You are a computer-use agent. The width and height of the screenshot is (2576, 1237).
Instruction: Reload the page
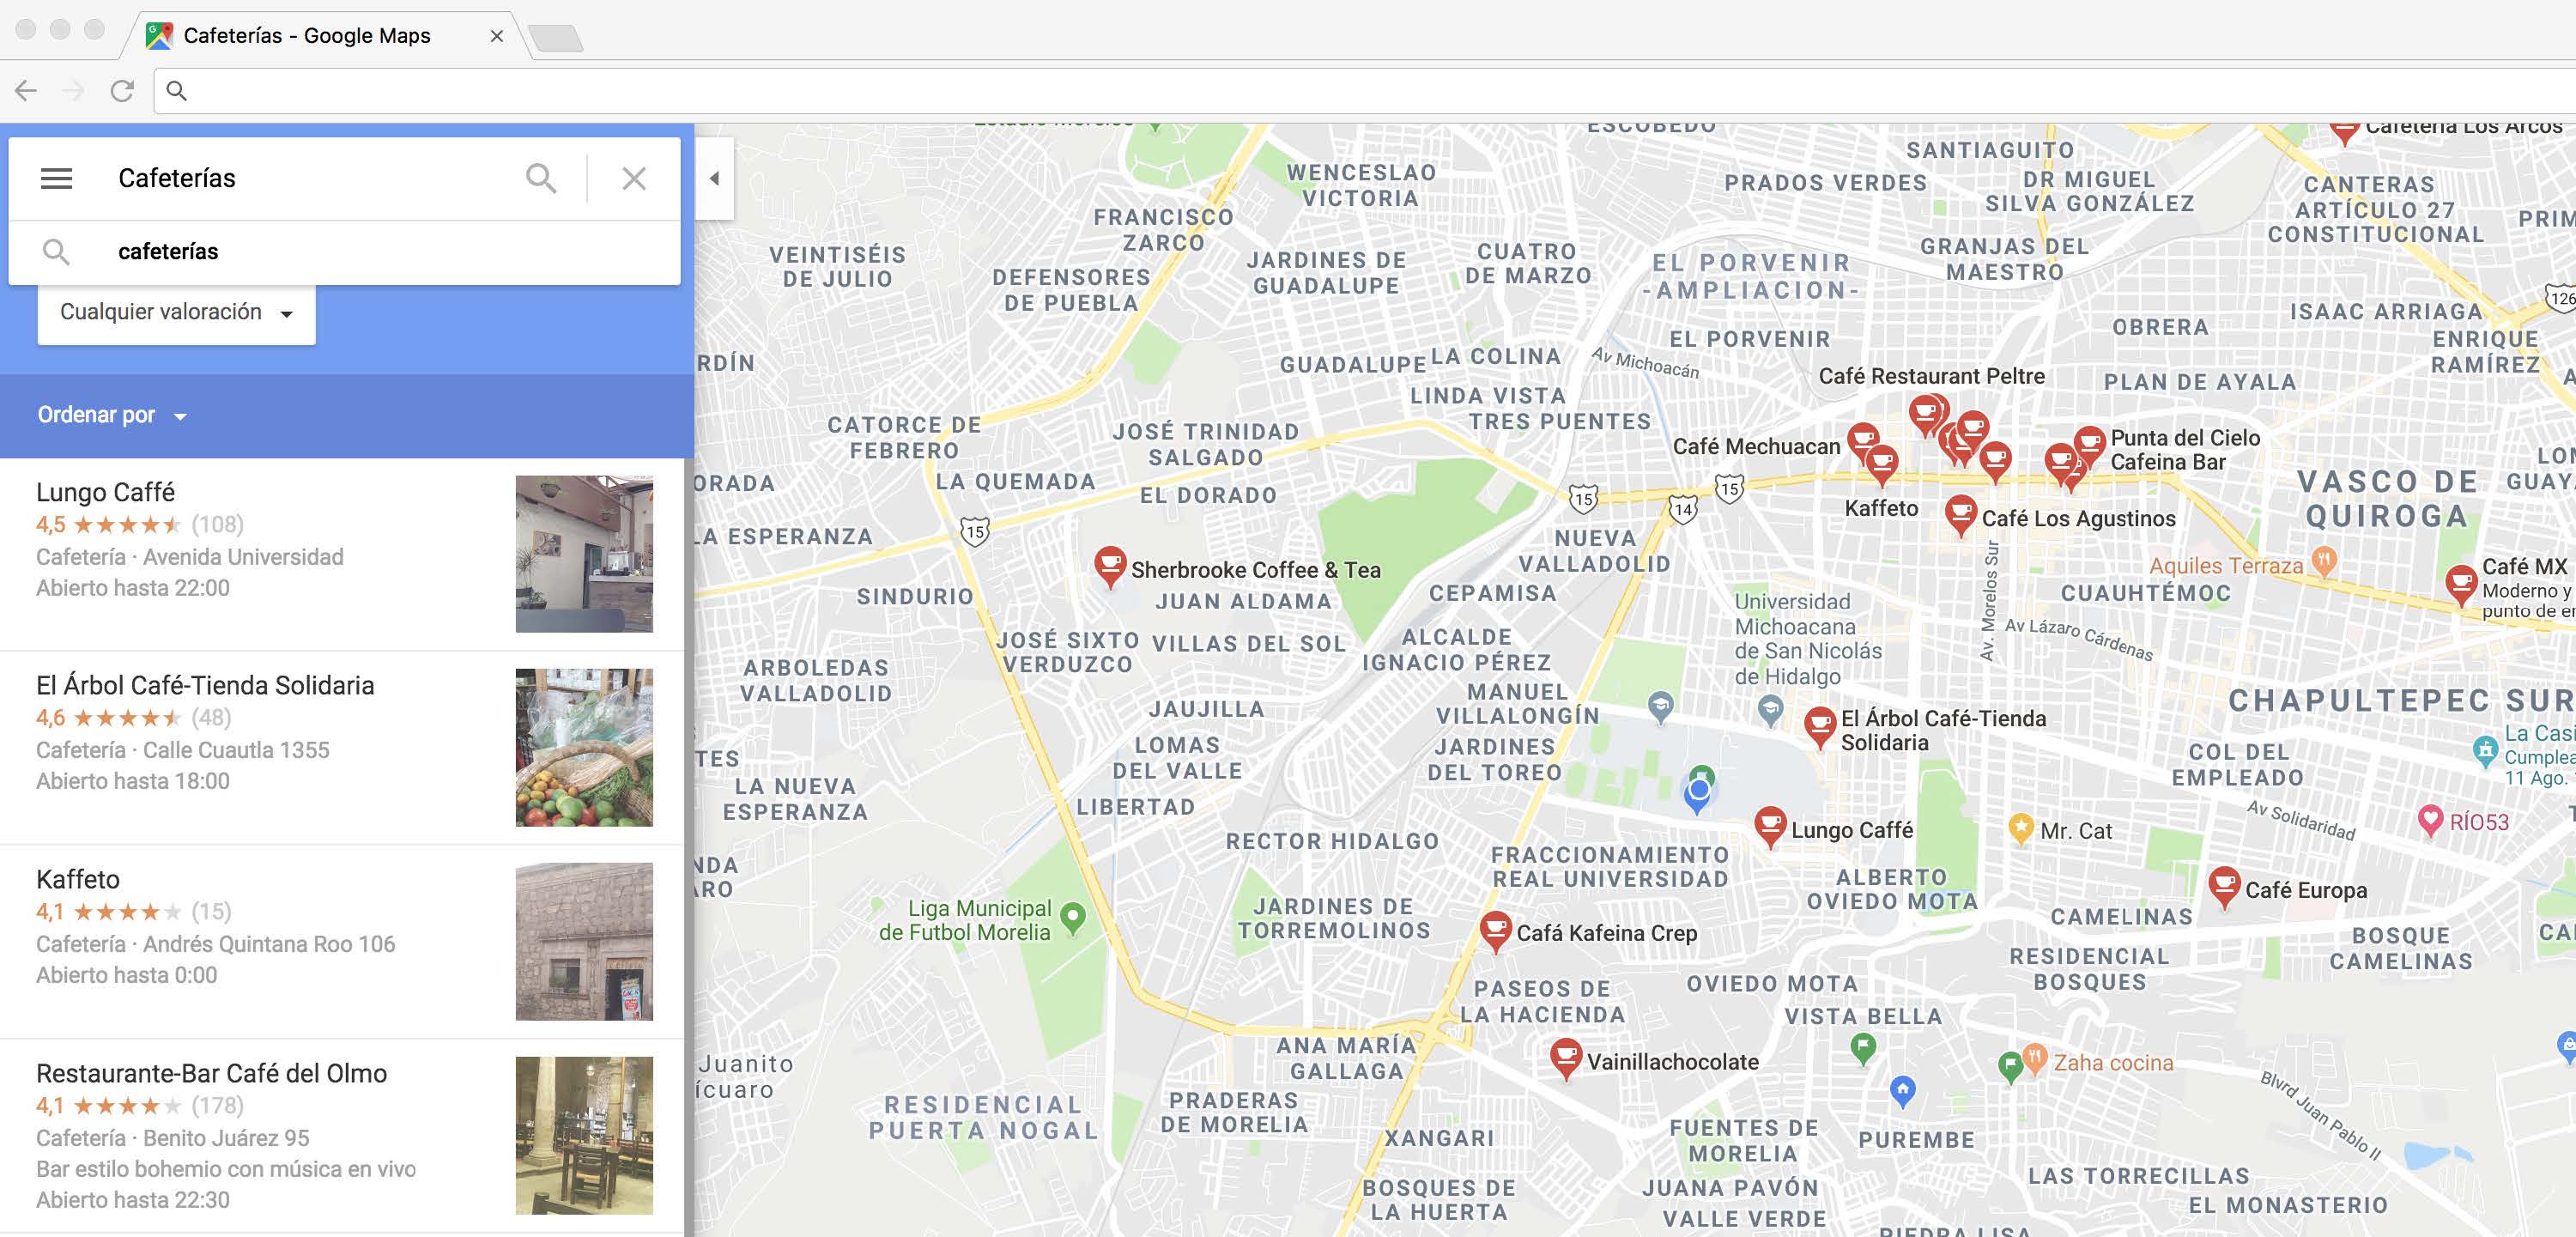[122, 91]
